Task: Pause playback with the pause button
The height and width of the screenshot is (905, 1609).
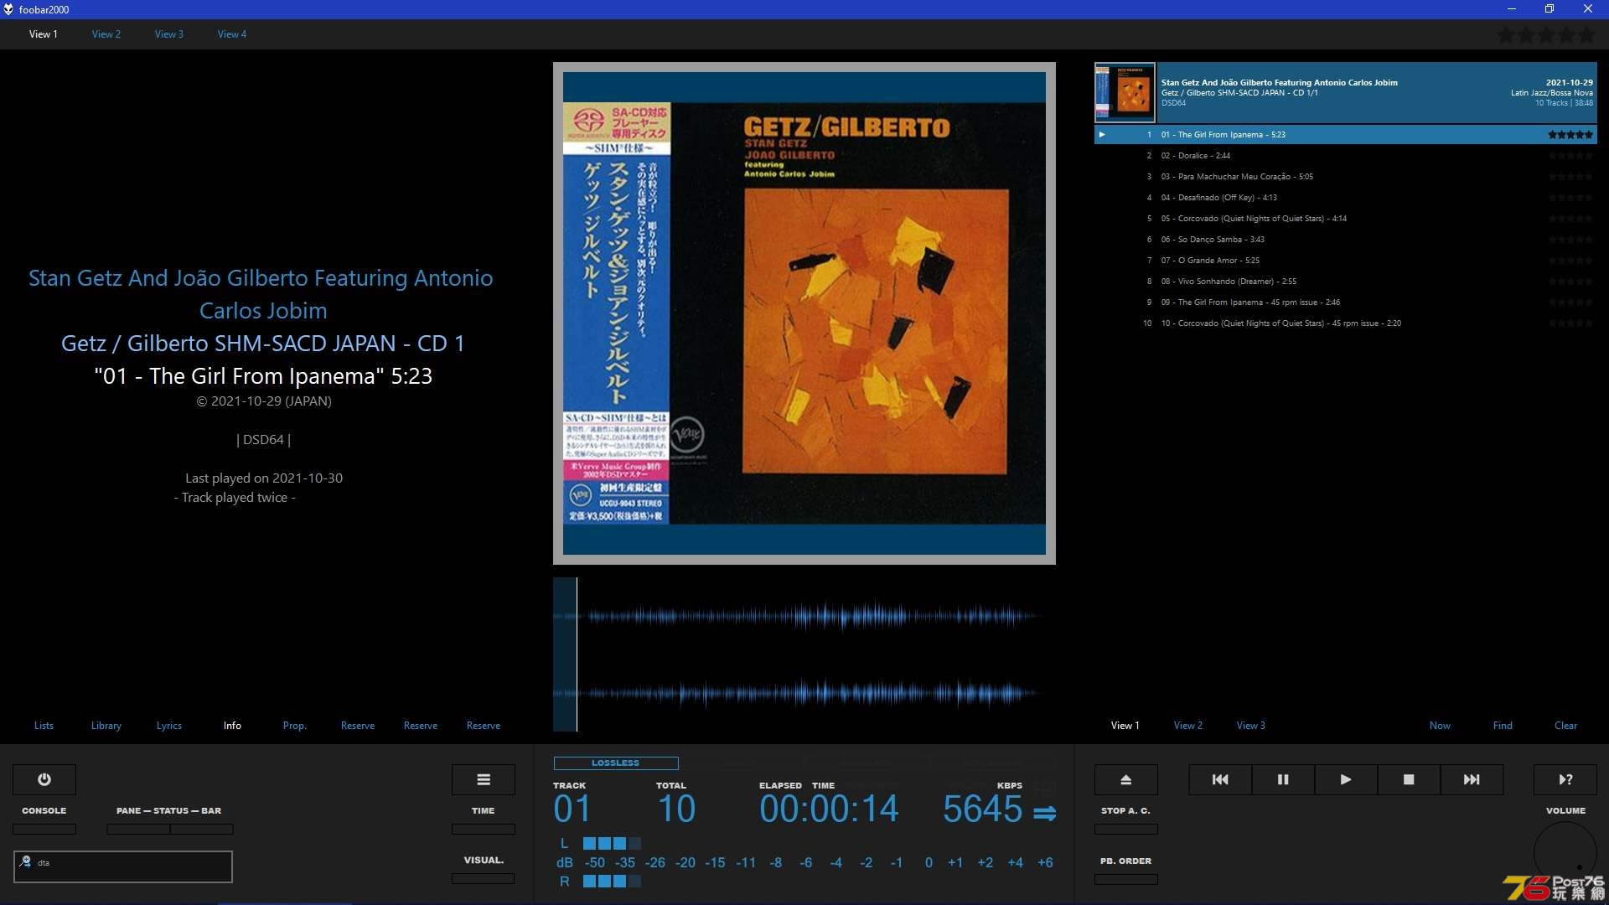Action: (x=1283, y=779)
